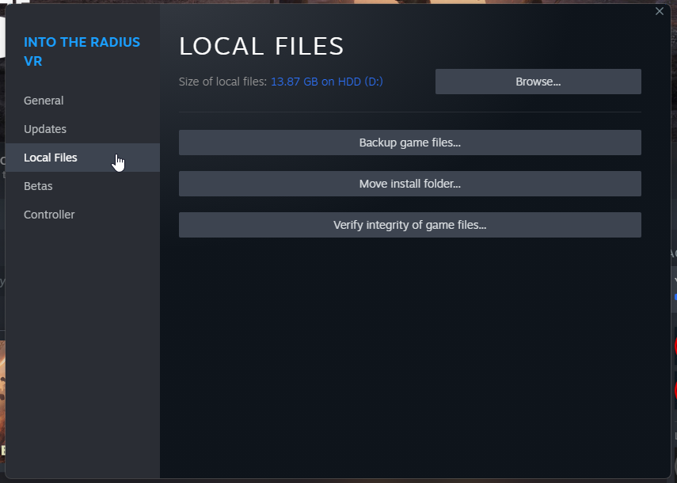Verify integrity of game files
The image size is (677, 483).
409,225
